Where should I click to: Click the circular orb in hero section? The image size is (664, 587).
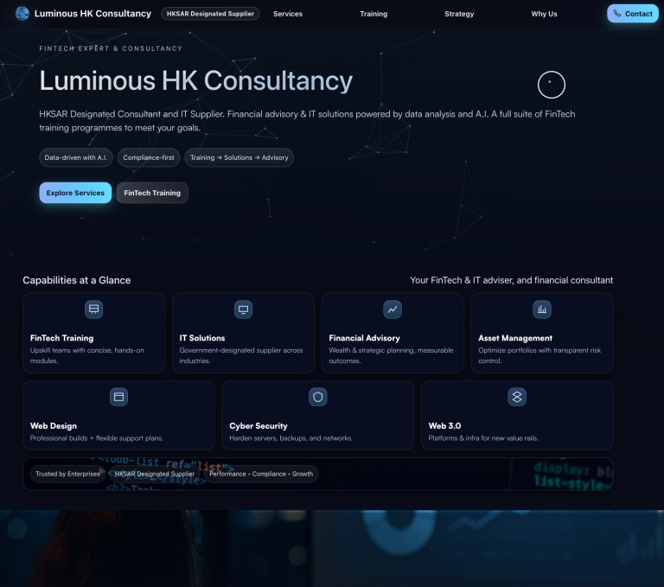(551, 85)
